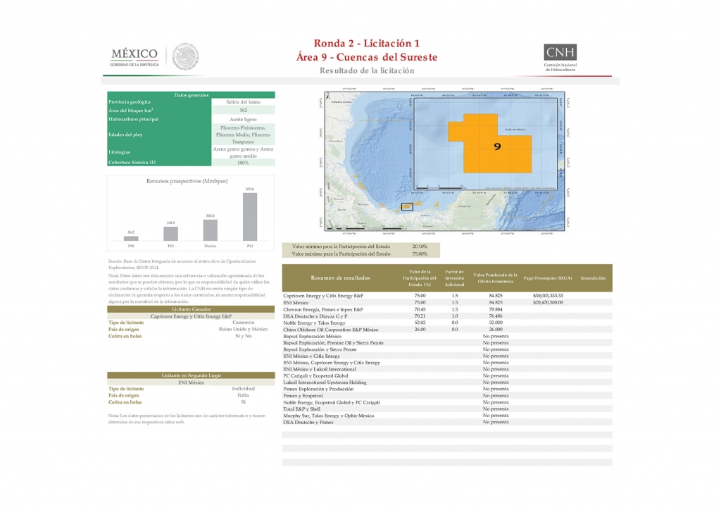This screenshot has height=510, width=721.
Task: Click the Valor máximo para la Participación row
Action: coord(361,254)
